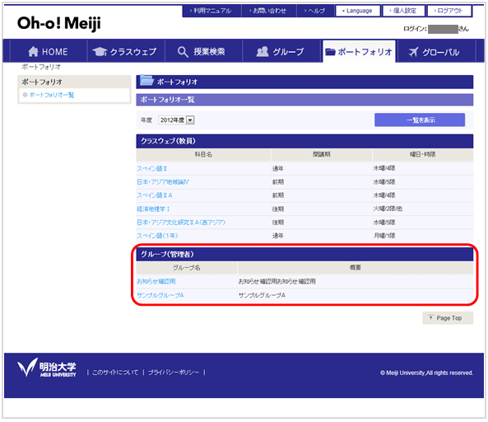
Task: Switch to the クラスウェブ tab
Action: (x=126, y=52)
